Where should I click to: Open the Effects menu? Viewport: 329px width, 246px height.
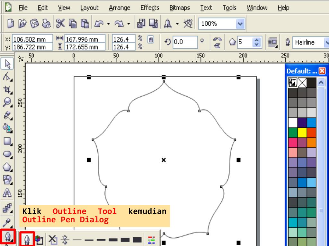(x=150, y=8)
